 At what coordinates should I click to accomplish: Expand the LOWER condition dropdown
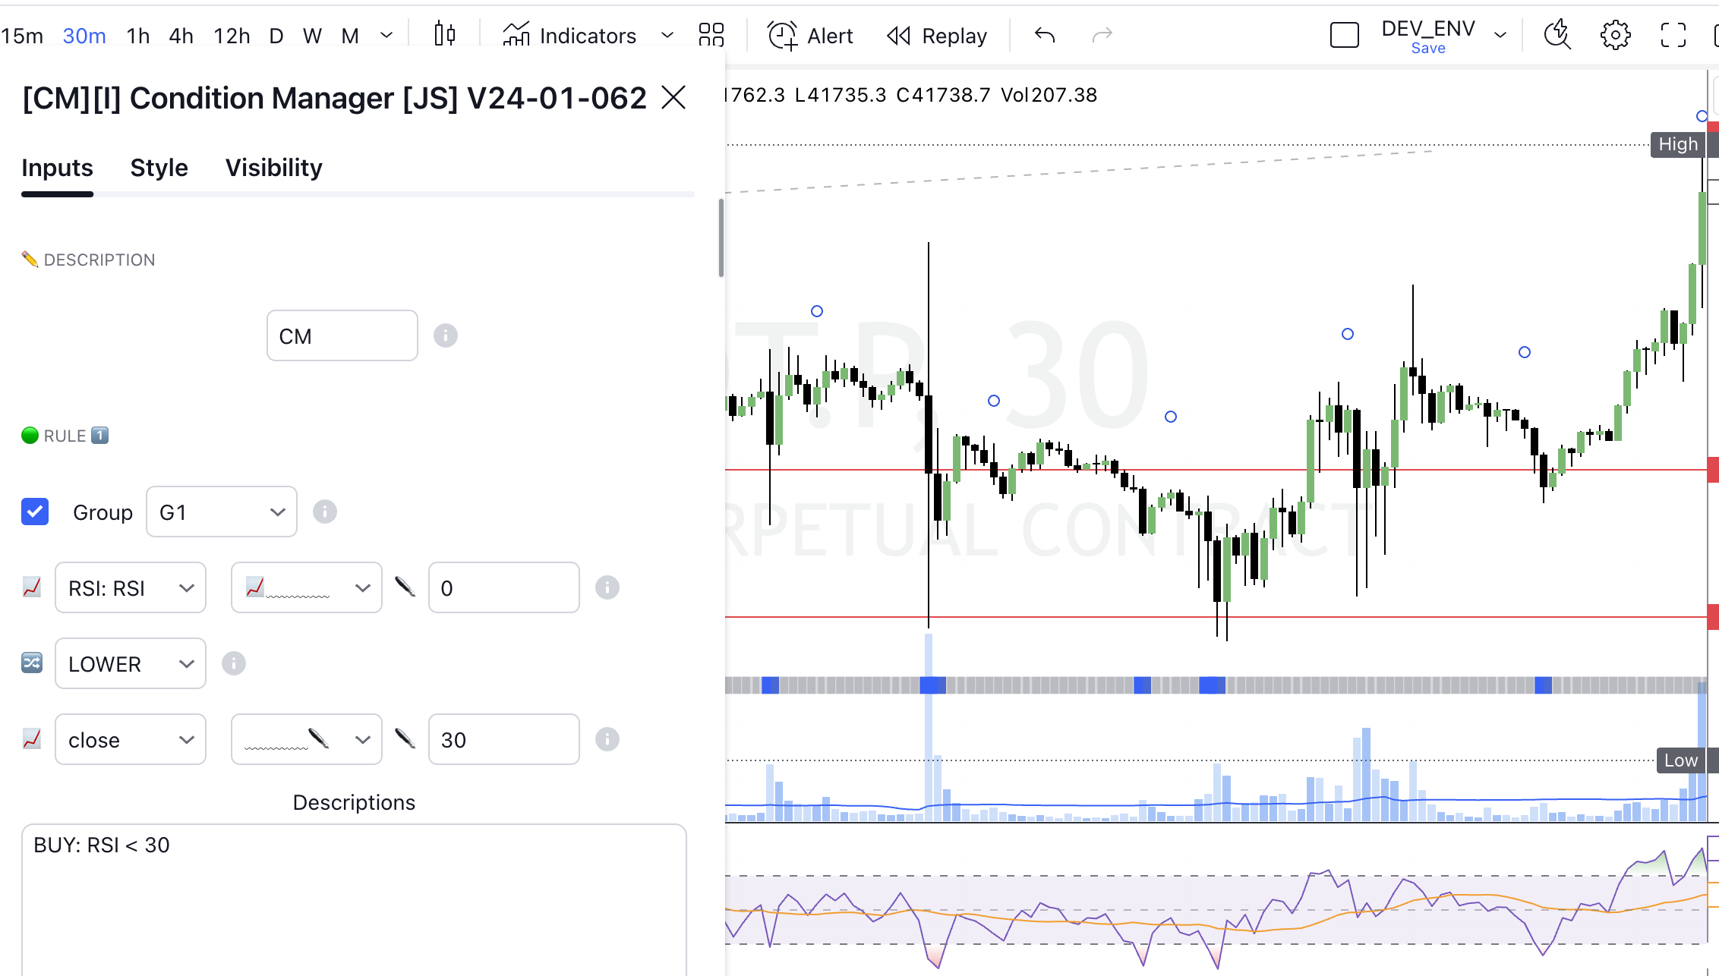131,663
